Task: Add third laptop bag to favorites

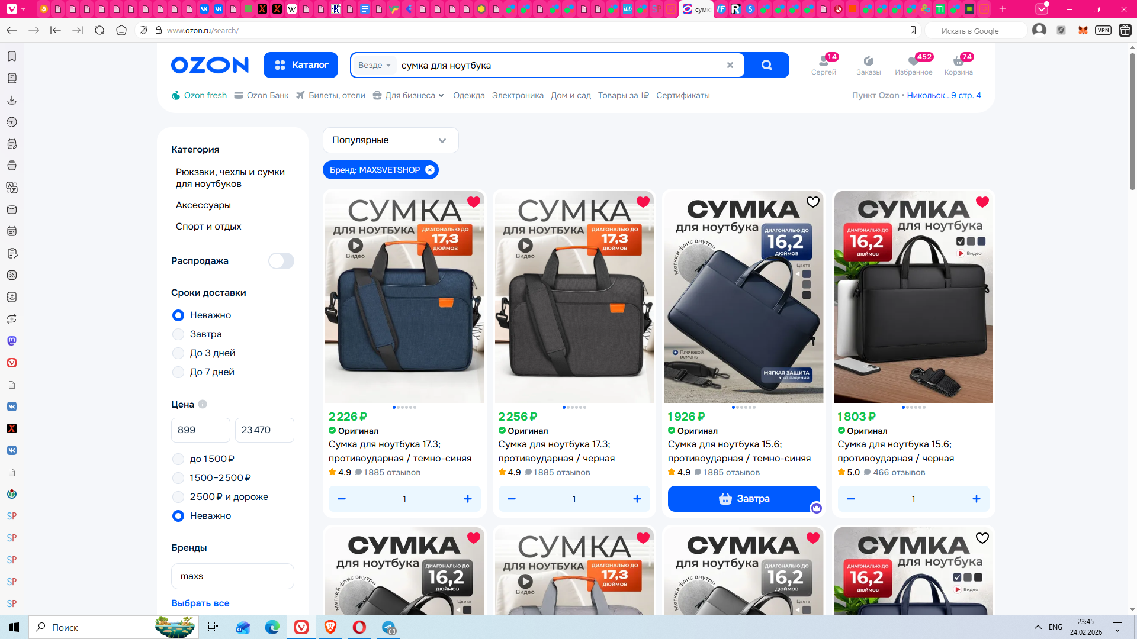Action: 813,202
